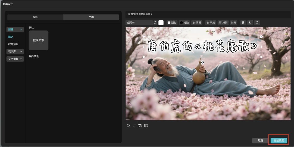Open the 背景 background option
Viewport: 294px width, 147px height.
197,23
